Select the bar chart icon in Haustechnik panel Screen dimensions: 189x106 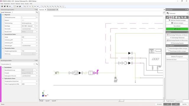click(179, 17)
